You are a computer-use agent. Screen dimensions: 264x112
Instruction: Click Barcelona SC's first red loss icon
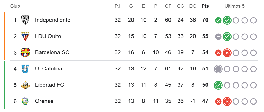pyautogui.click(x=218, y=53)
